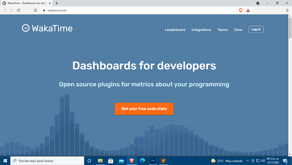Open the Brave profile dropdown in title bar
The height and width of the screenshot is (165, 292).
258,3
